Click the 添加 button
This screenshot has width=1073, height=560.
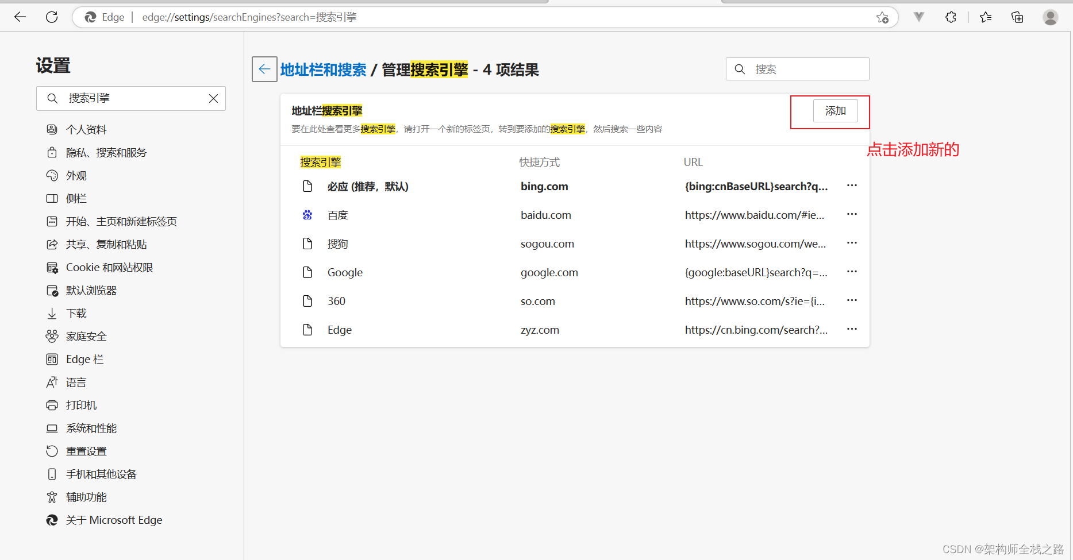click(x=835, y=111)
